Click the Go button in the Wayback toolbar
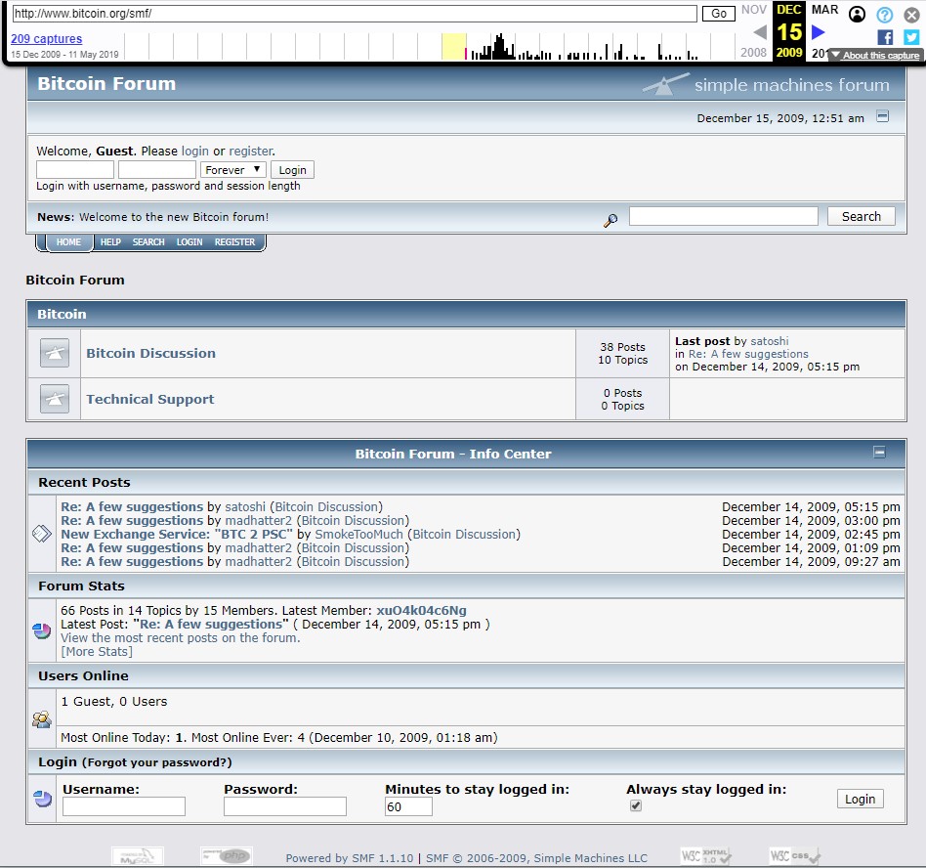 point(719,14)
